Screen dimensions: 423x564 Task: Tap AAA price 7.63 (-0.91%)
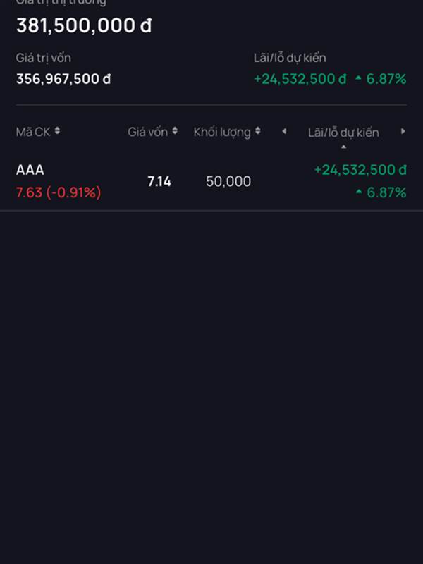pos(59,192)
